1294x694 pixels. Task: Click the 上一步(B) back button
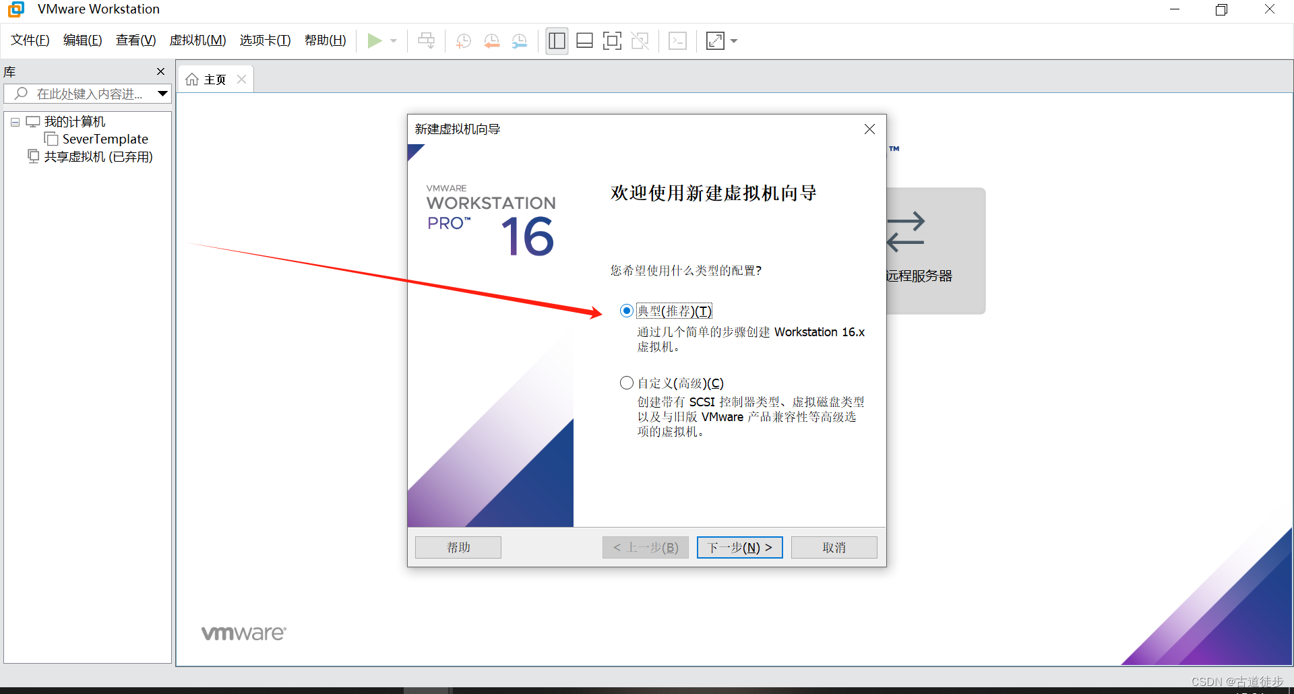pos(646,547)
